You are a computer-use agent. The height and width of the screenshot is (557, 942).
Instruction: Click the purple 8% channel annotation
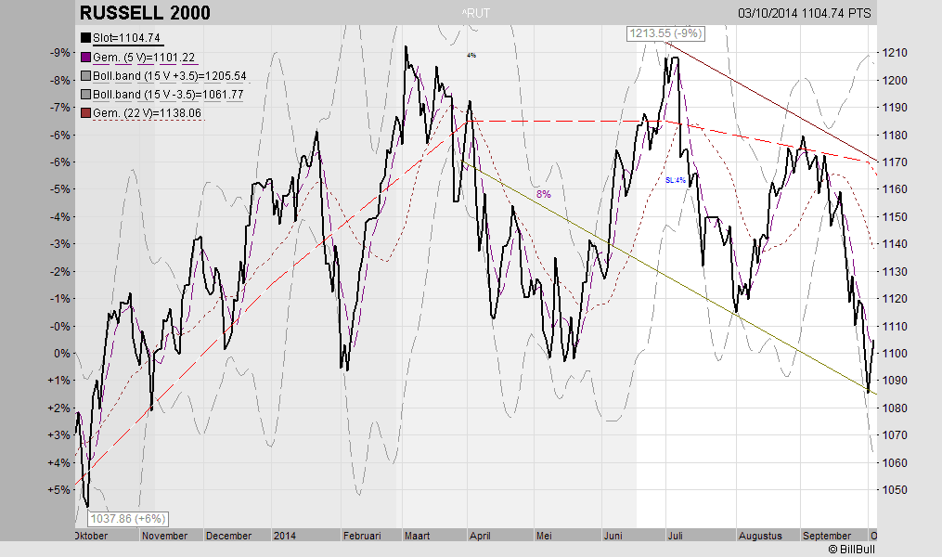coord(543,194)
